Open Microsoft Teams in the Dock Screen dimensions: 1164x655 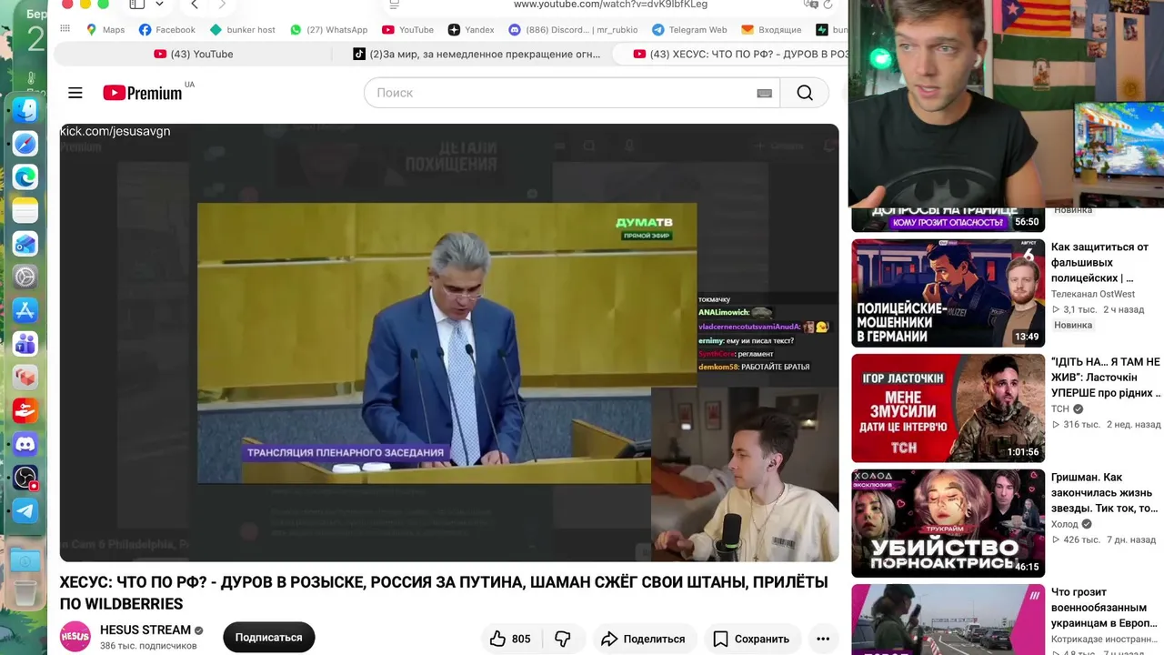25,344
